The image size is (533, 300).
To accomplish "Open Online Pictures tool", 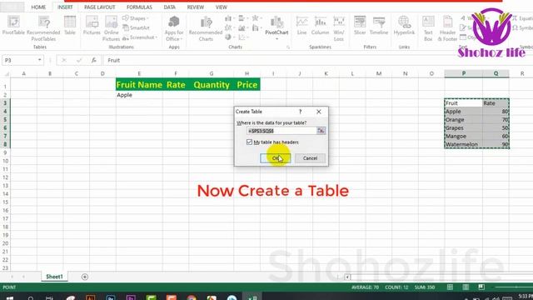I will pos(111,28).
